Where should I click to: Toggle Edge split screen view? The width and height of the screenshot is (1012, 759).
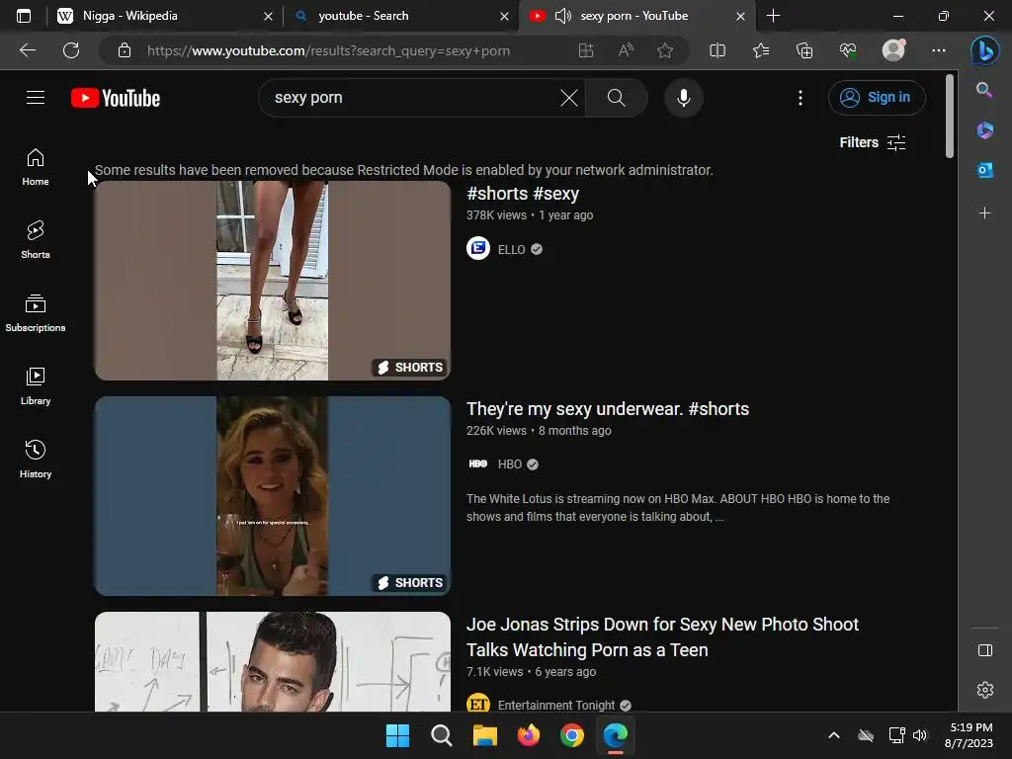(x=717, y=50)
